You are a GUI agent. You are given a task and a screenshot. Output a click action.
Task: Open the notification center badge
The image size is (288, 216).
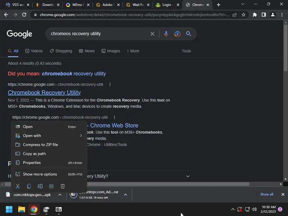click(280, 209)
